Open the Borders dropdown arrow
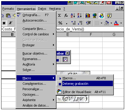Image resolution: width=125 pixels, height=110 pixels. [x=101, y=23]
